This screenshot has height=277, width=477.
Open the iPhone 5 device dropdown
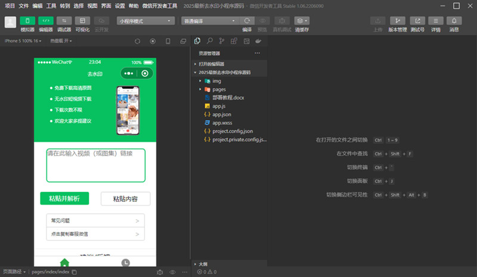pos(23,41)
